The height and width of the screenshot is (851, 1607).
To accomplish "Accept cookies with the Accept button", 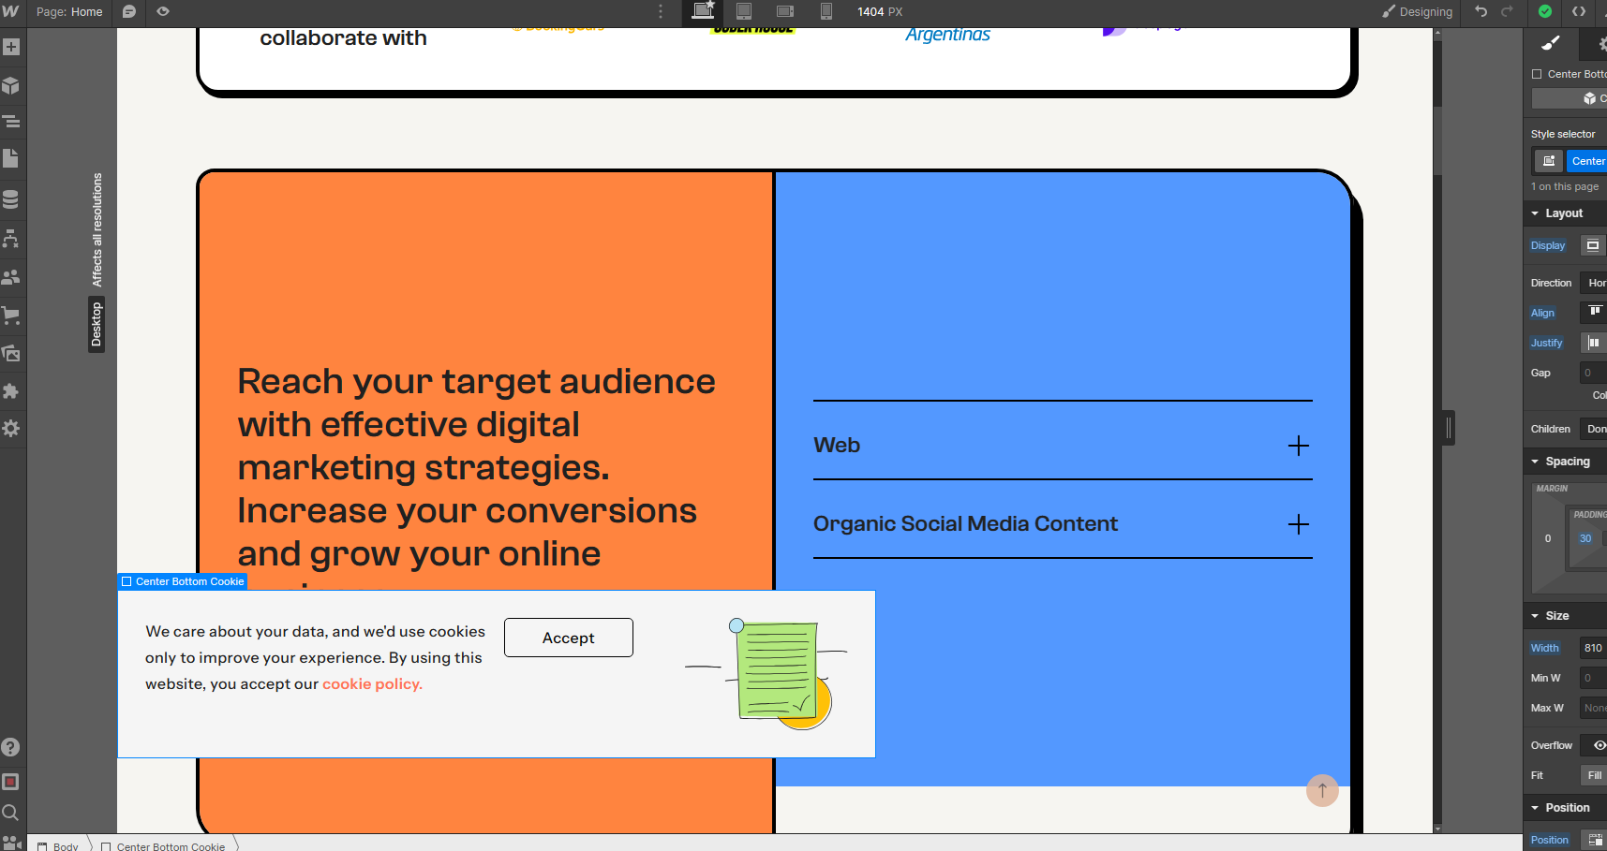I will point(569,638).
